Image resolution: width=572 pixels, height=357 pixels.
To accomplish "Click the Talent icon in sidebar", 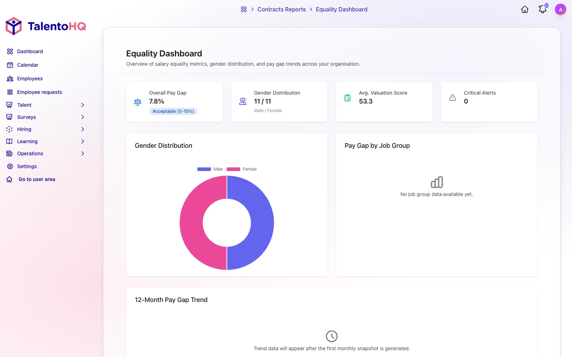I will point(9,105).
